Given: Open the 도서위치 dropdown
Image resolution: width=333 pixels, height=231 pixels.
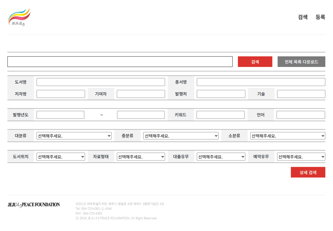Looking at the screenshot, I should [61, 157].
